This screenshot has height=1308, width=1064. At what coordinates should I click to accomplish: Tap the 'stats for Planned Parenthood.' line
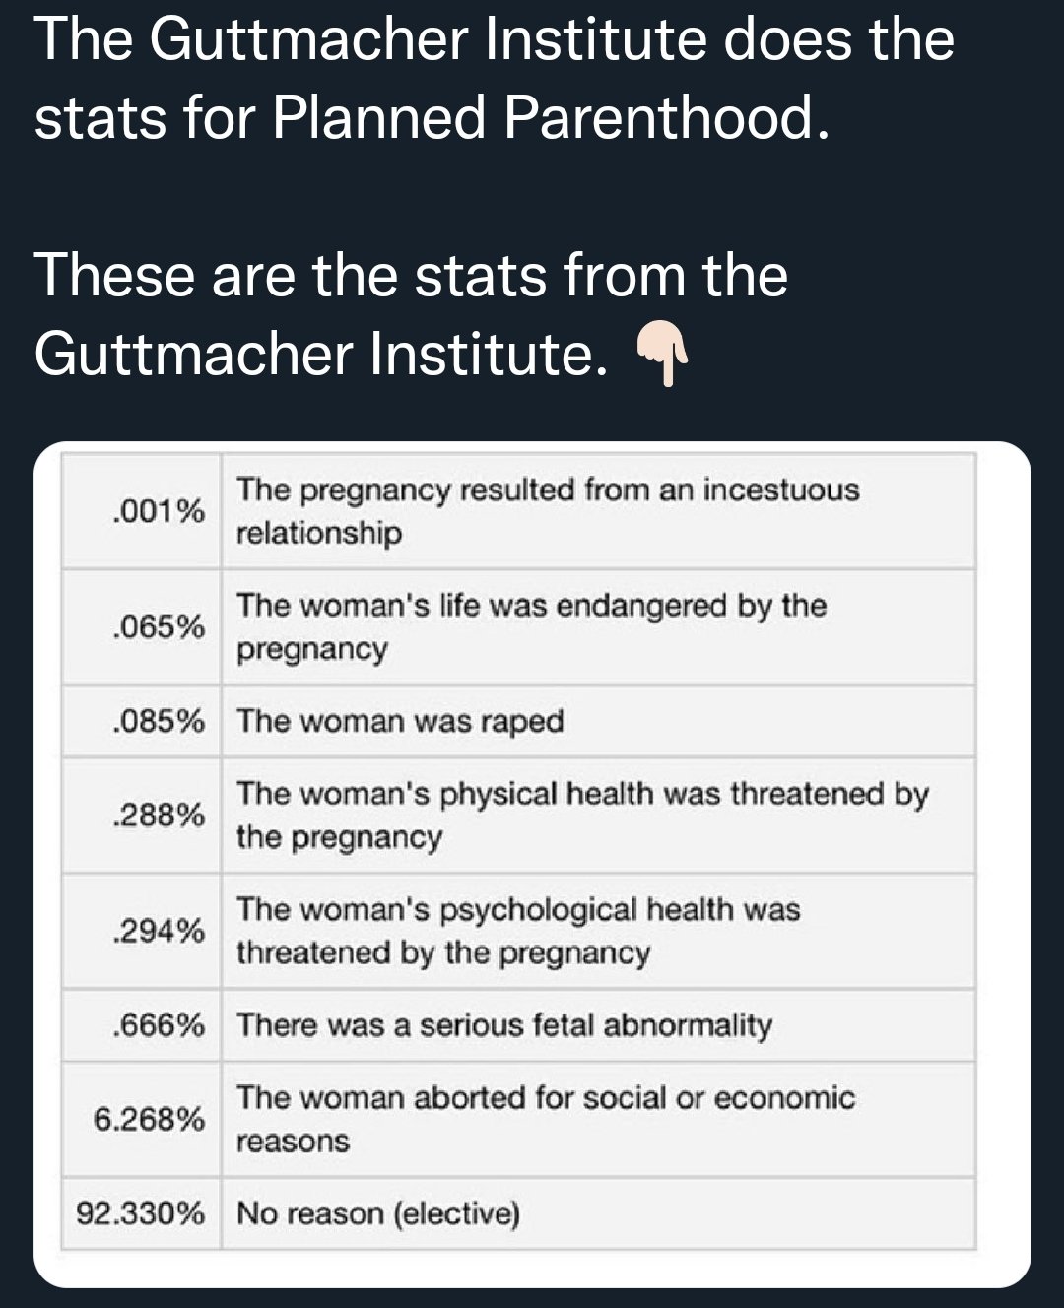pos(432,118)
